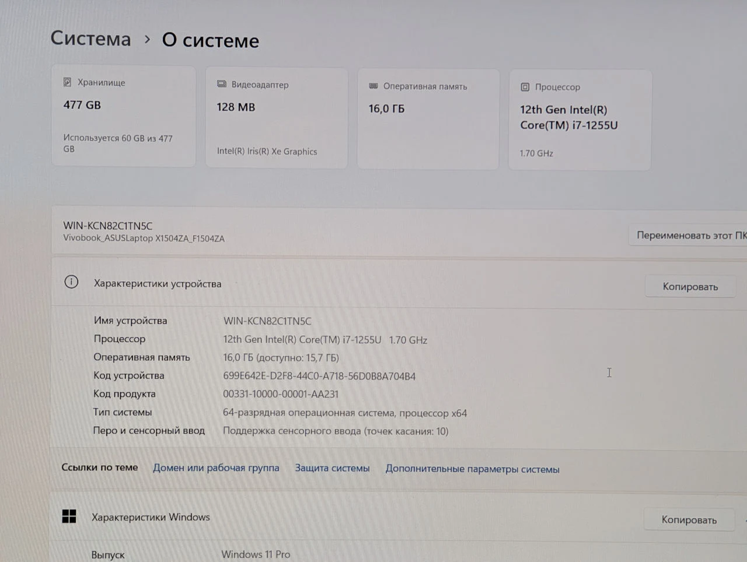Click the Тип системы label

123,412
